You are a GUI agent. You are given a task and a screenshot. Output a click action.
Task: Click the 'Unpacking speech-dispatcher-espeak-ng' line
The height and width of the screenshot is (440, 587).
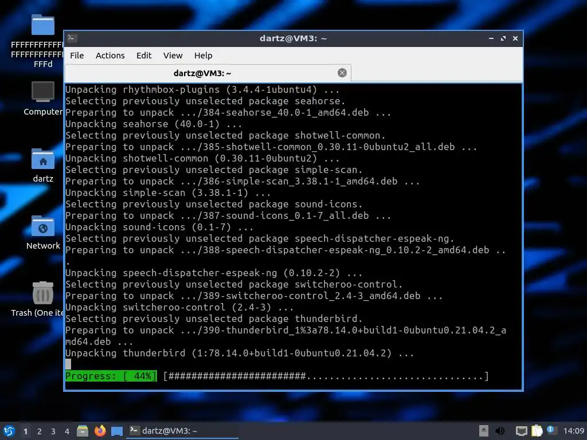(214, 273)
